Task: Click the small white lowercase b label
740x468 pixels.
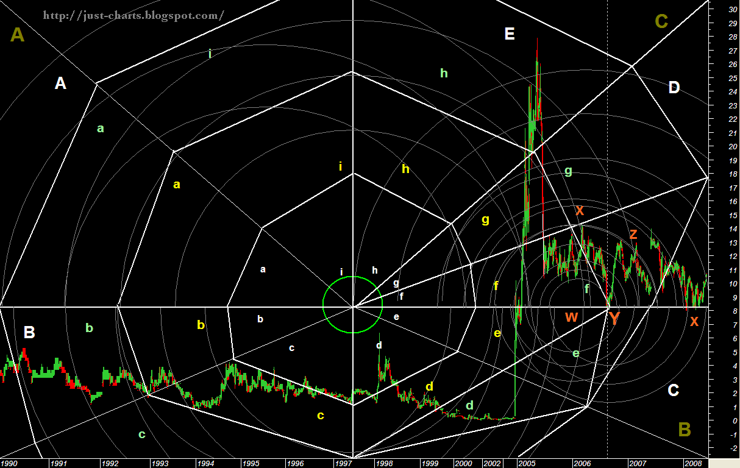Action: coord(260,319)
